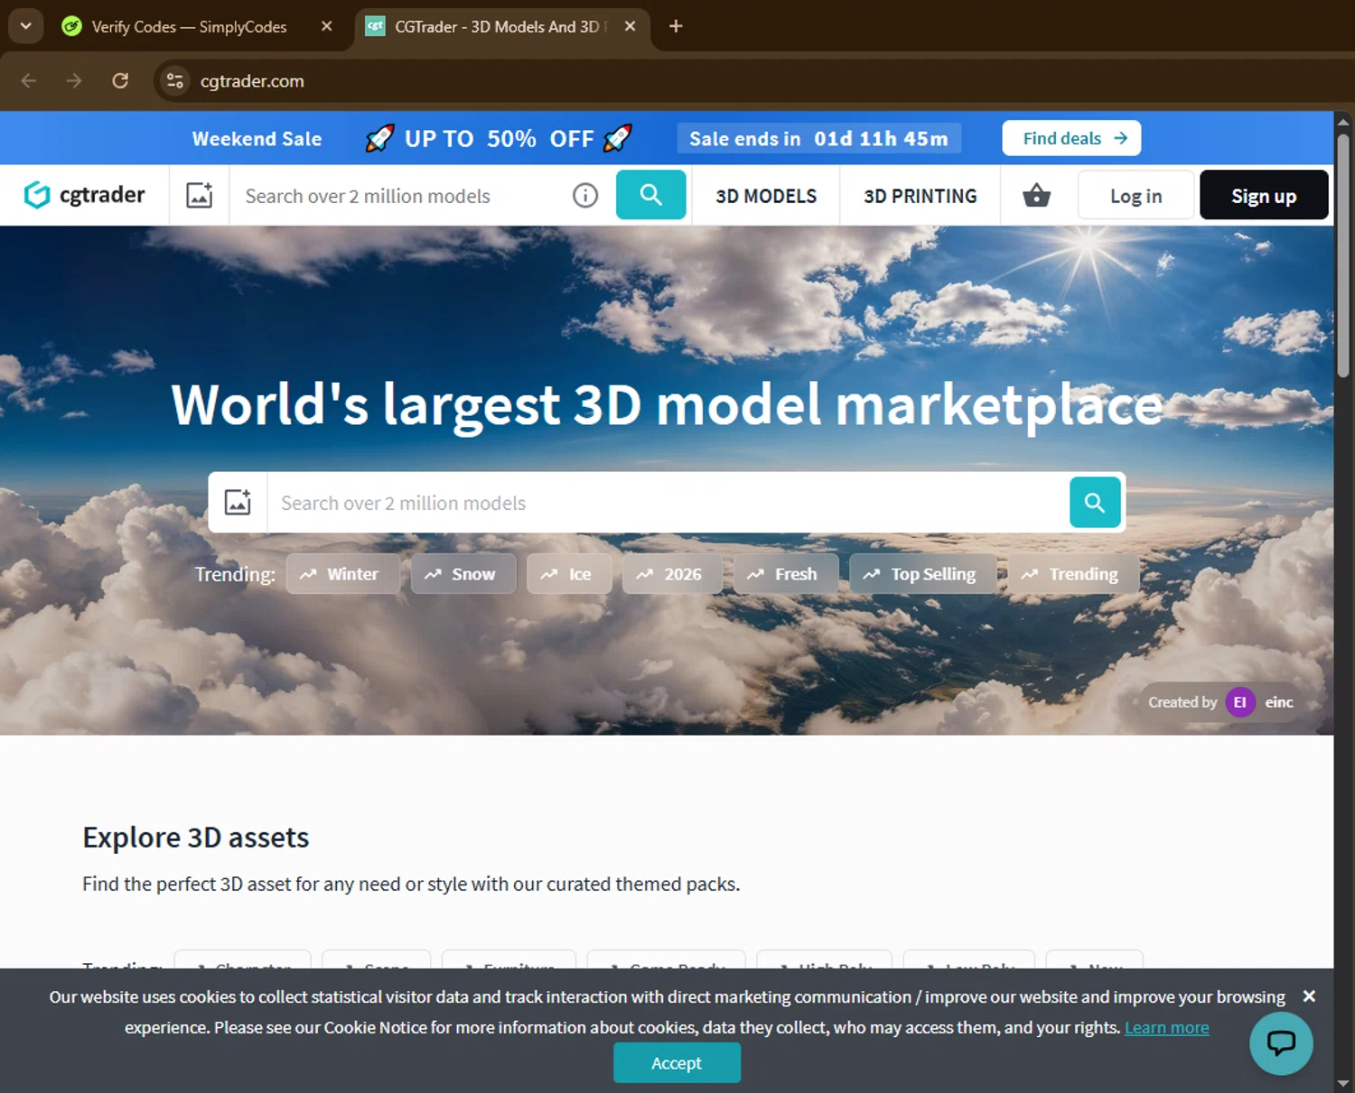Reload the cgtrader page

120,81
